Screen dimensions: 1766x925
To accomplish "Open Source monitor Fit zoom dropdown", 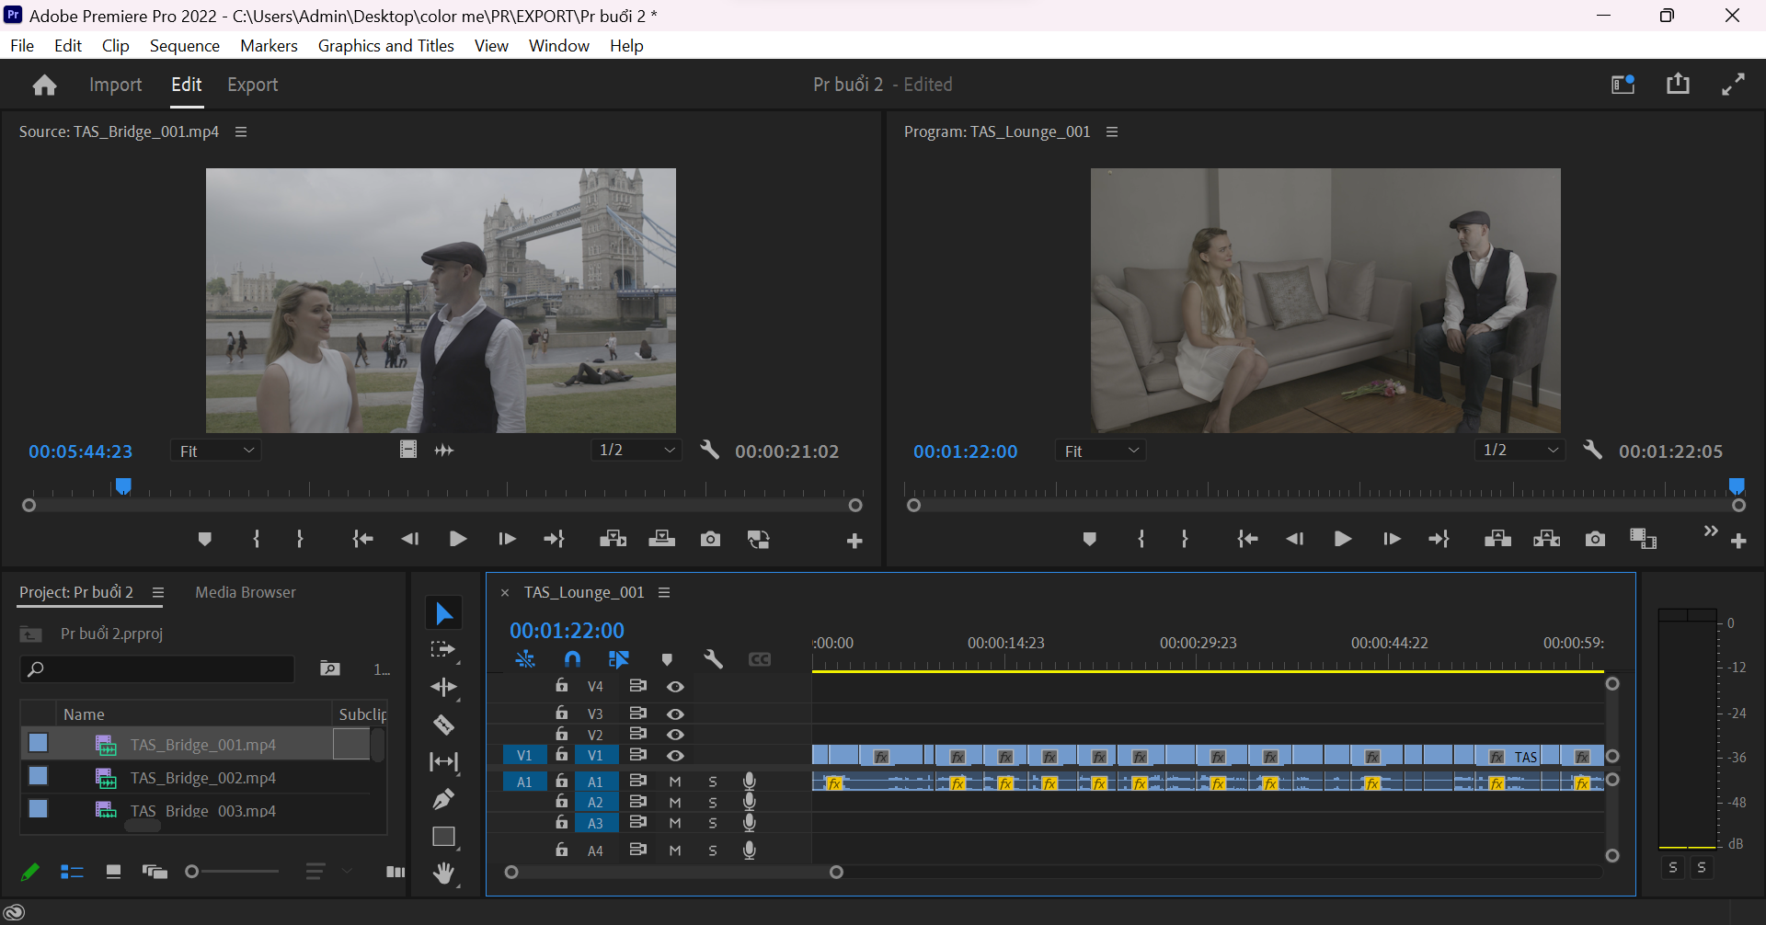I will [216, 451].
